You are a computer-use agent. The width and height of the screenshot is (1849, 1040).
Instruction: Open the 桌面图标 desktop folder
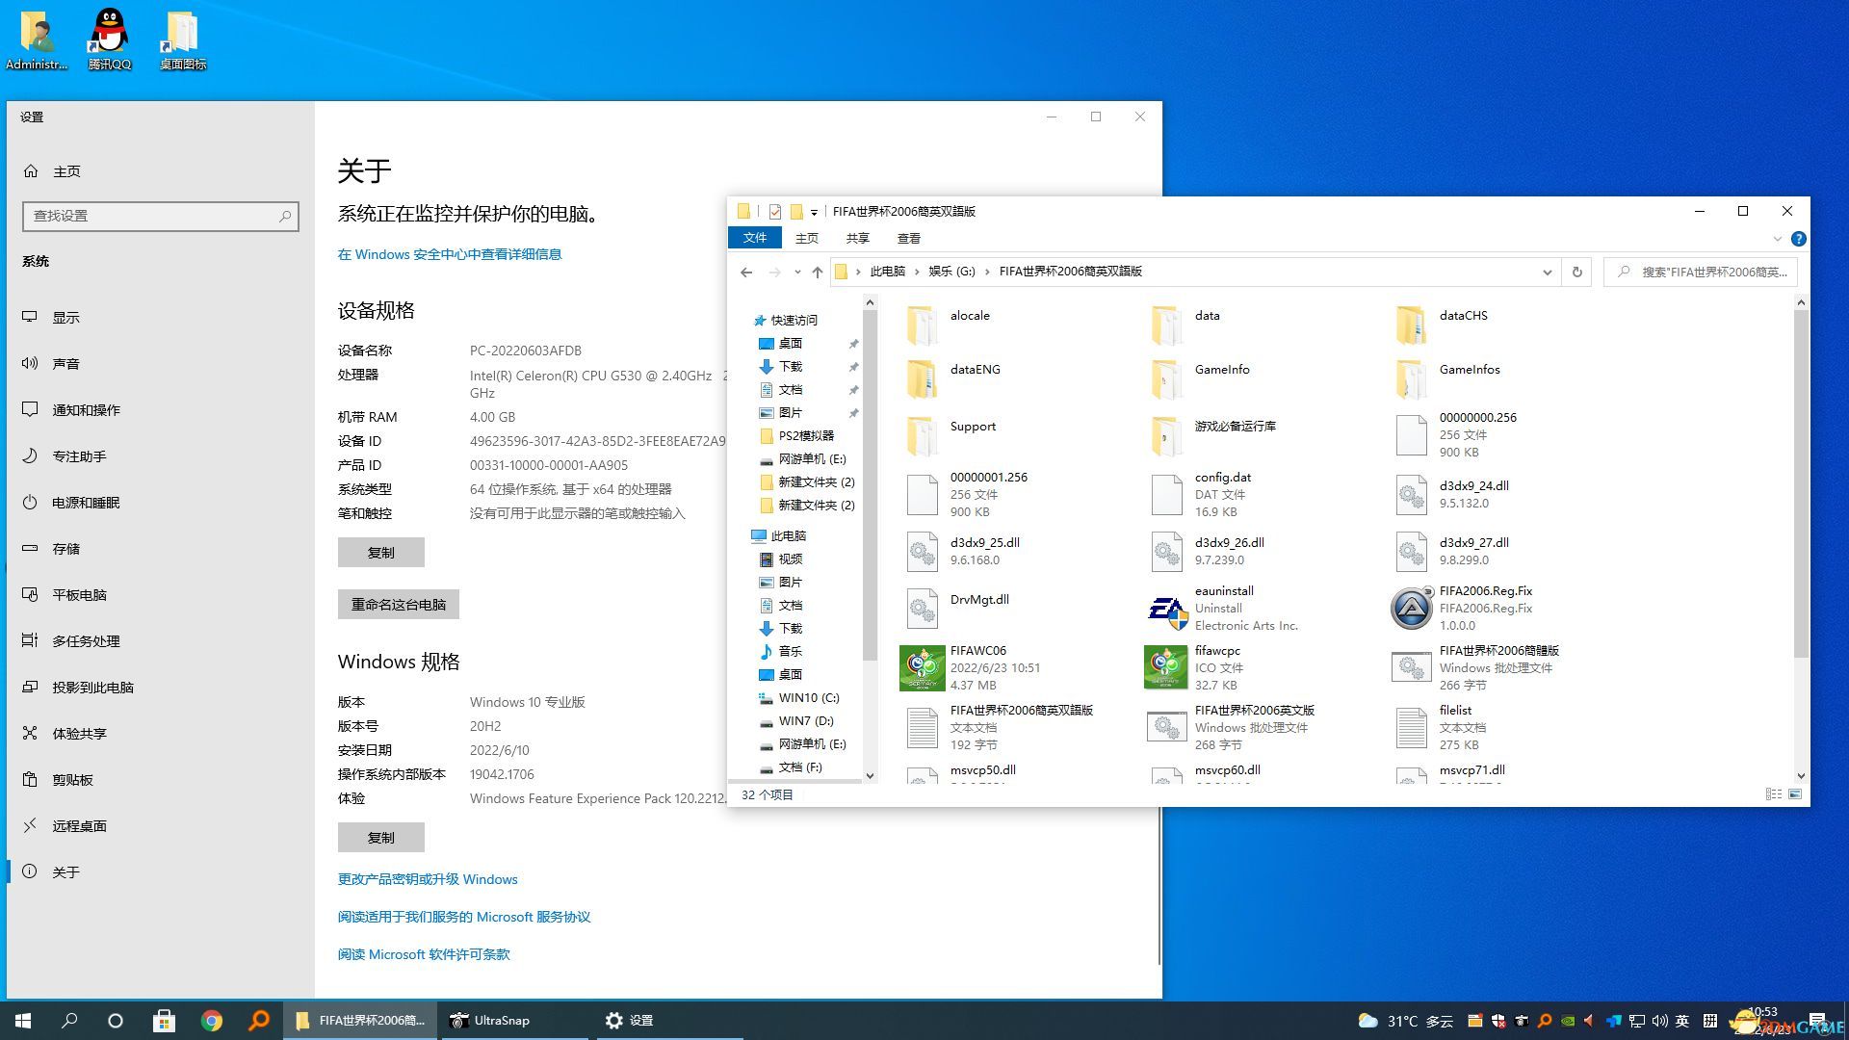pyautogui.click(x=182, y=39)
